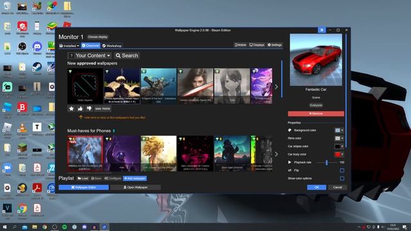This screenshot has width=411, height=231.
Task: Open the Settings section
Action: [274, 45]
